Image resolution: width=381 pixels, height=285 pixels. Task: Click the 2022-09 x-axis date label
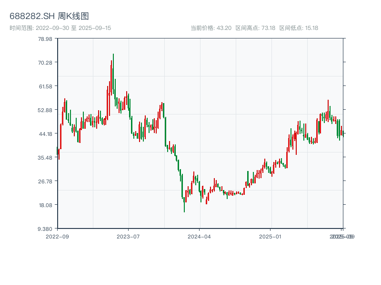coord(57,237)
